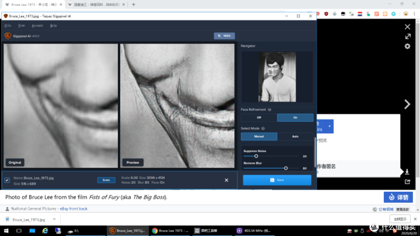The height and width of the screenshot is (236, 420).
Task: Open Bruce_Lee_1973.jpg in the download bar
Action: 29,219
